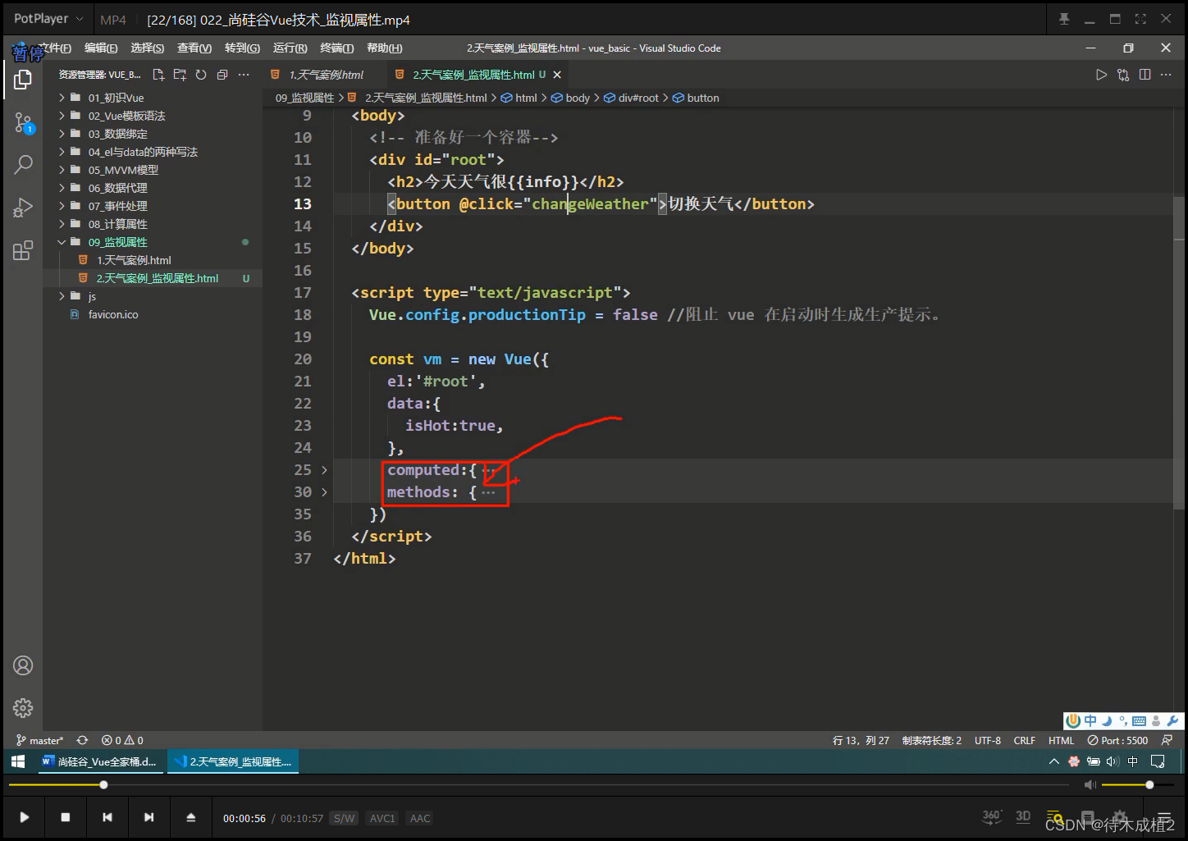Toggle 3D video mode in PotPlayer

[x=1023, y=817]
